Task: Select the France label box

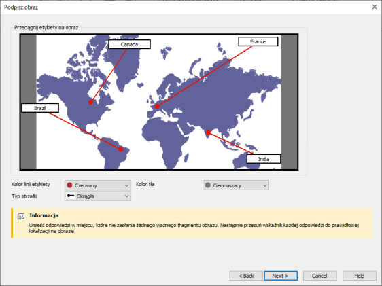Action: pyautogui.click(x=258, y=41)
